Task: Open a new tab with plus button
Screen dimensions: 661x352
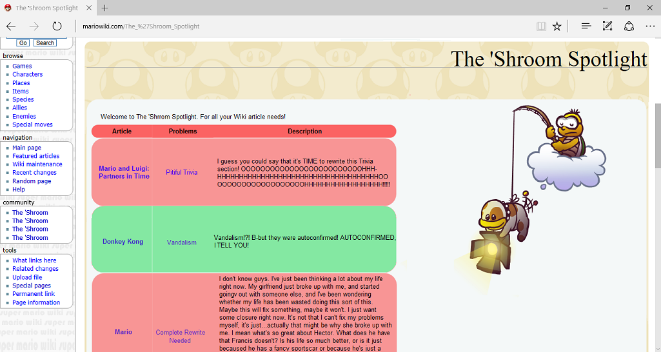Action: tap(104, 8)
